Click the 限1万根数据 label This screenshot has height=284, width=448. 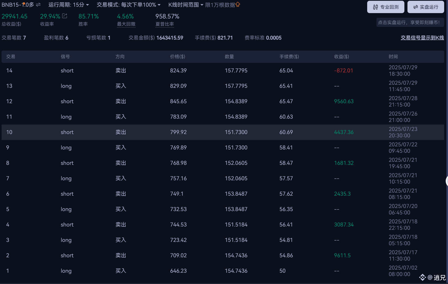click(x=220, y=5)
